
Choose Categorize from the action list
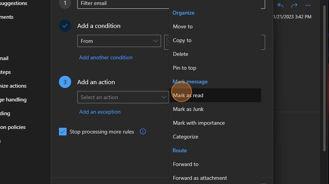[186, 137]
